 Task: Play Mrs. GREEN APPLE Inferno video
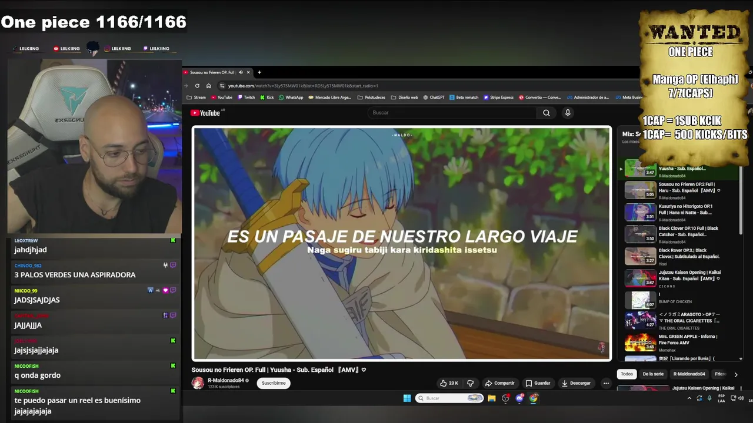point(640,342)
